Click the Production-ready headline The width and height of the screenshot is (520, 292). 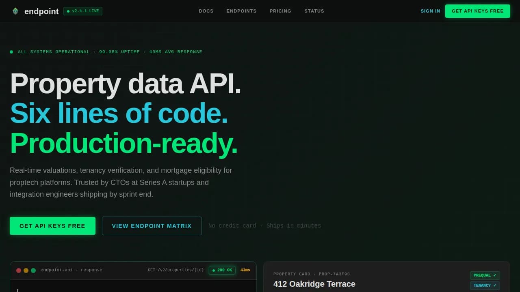point(124,143)
